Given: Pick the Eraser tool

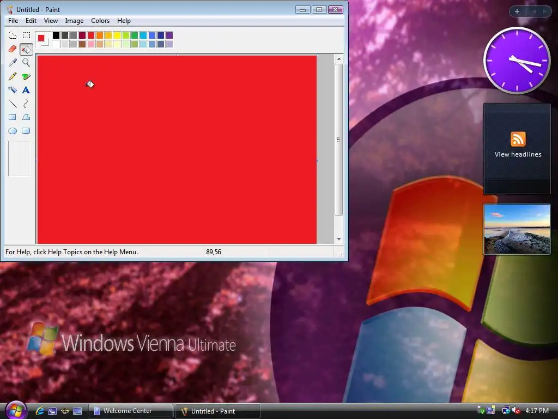Looking at the screenshot, I should (x=13, y=49).
